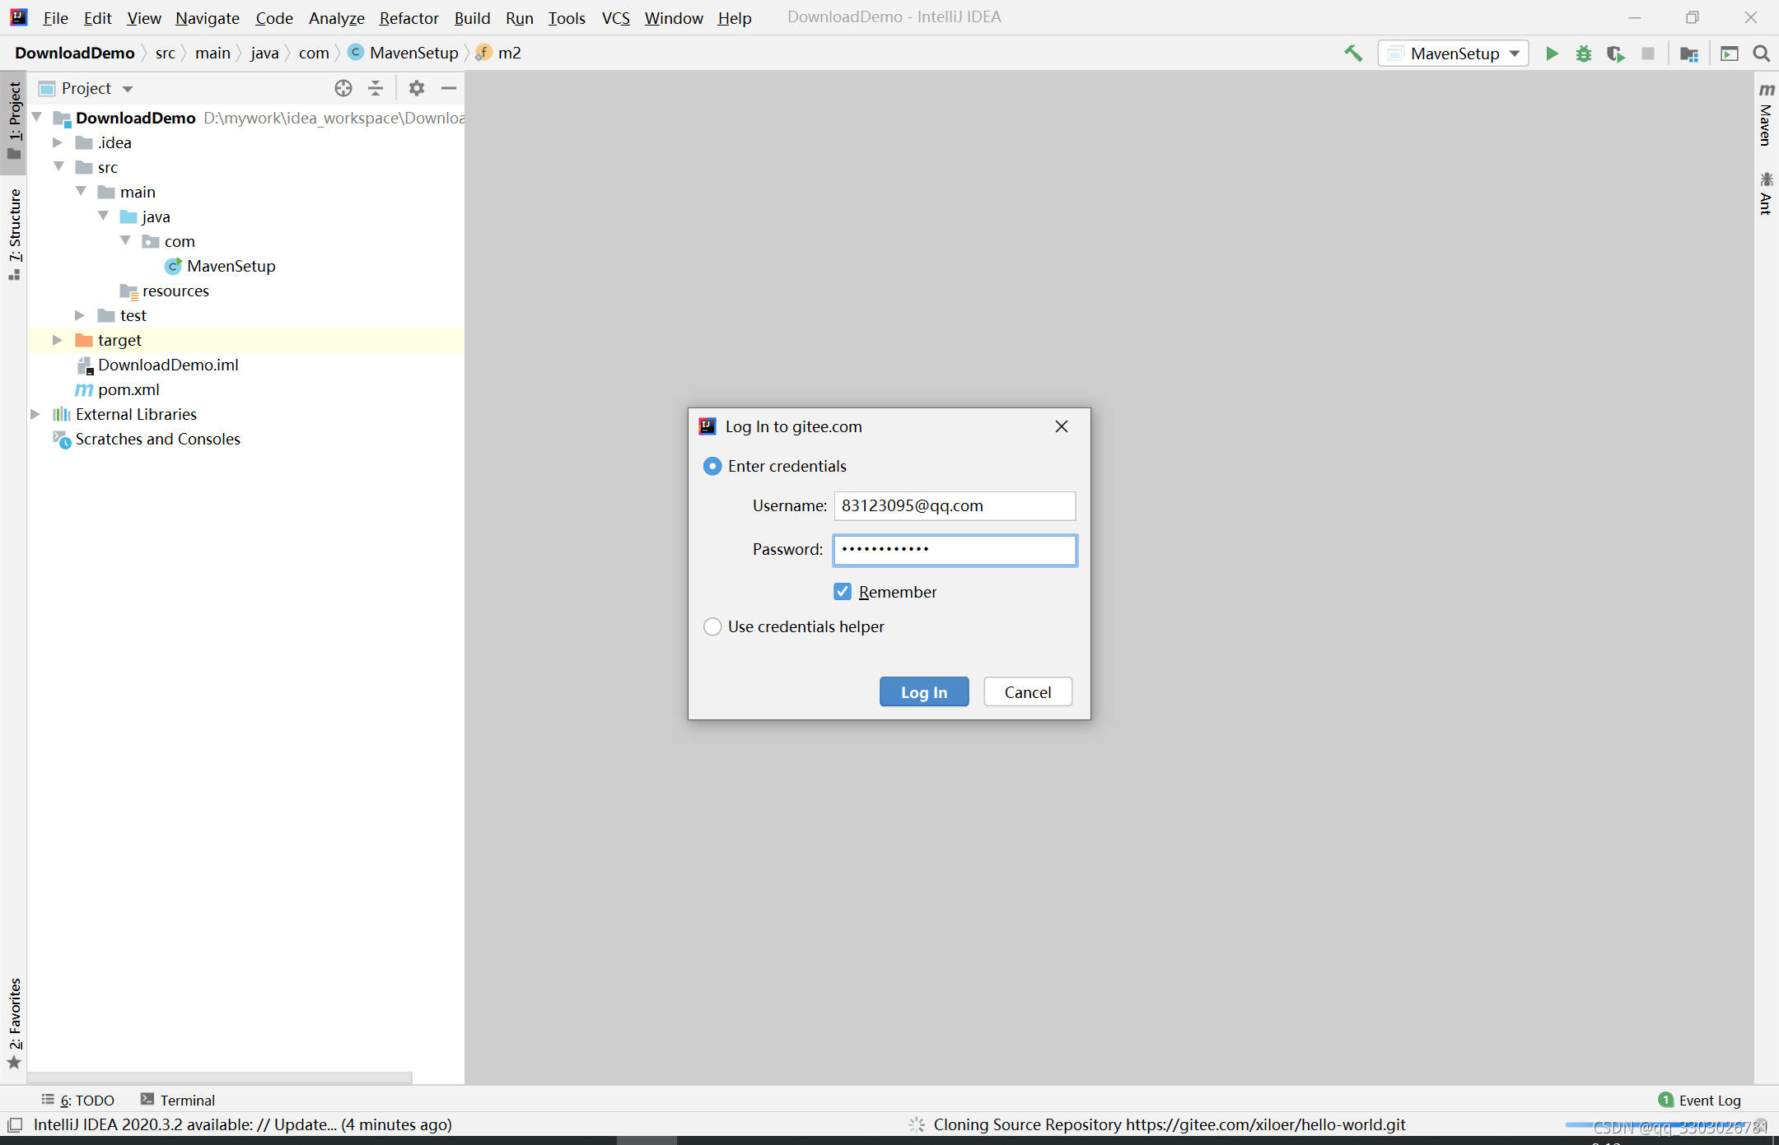Viewport: 1779px width, 1145px height.
Task: Expand External Libraries node
Action: pyautogui.click(x=35, y=414)
